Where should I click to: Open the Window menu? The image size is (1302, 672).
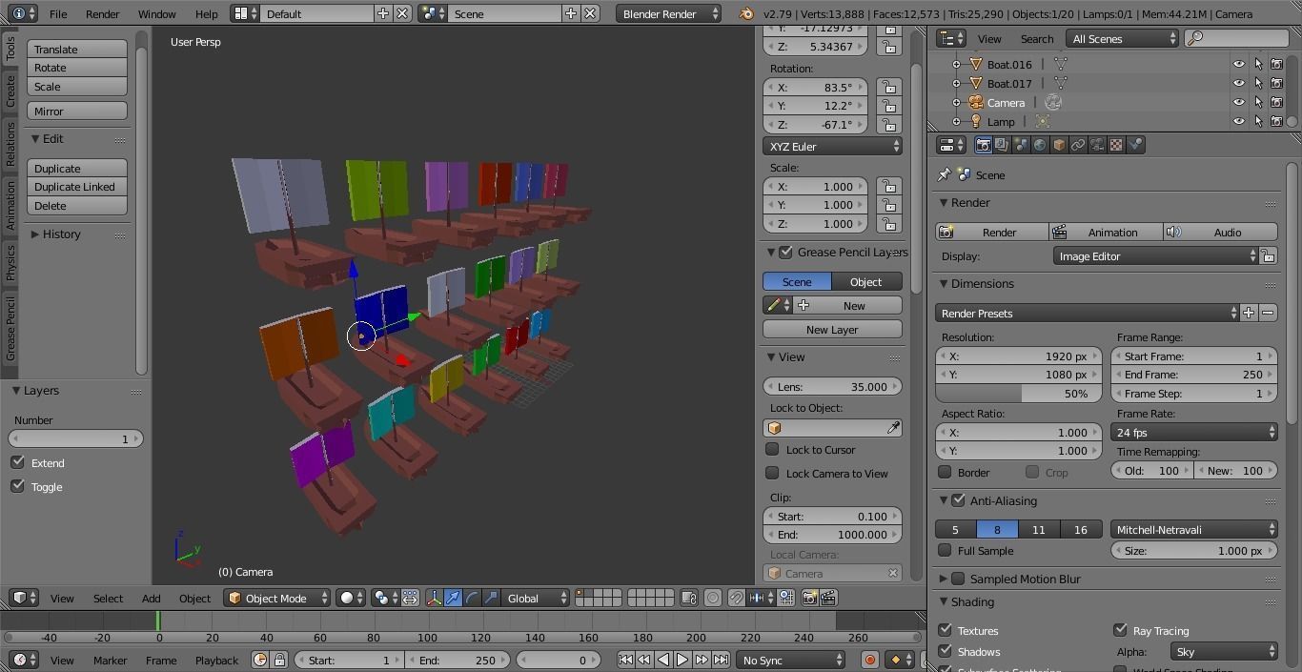click(156, 13)
